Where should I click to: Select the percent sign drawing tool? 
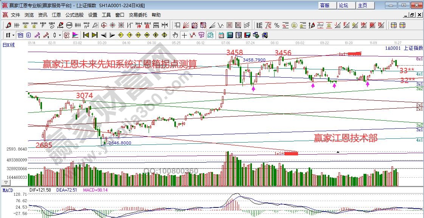click(x=277, y=25)
